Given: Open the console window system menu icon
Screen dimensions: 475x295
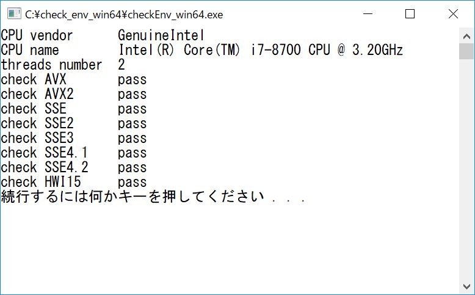Looking at the screenshot, I should [13, 13].
